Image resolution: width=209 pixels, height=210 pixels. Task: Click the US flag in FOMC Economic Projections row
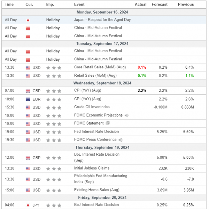28,115
